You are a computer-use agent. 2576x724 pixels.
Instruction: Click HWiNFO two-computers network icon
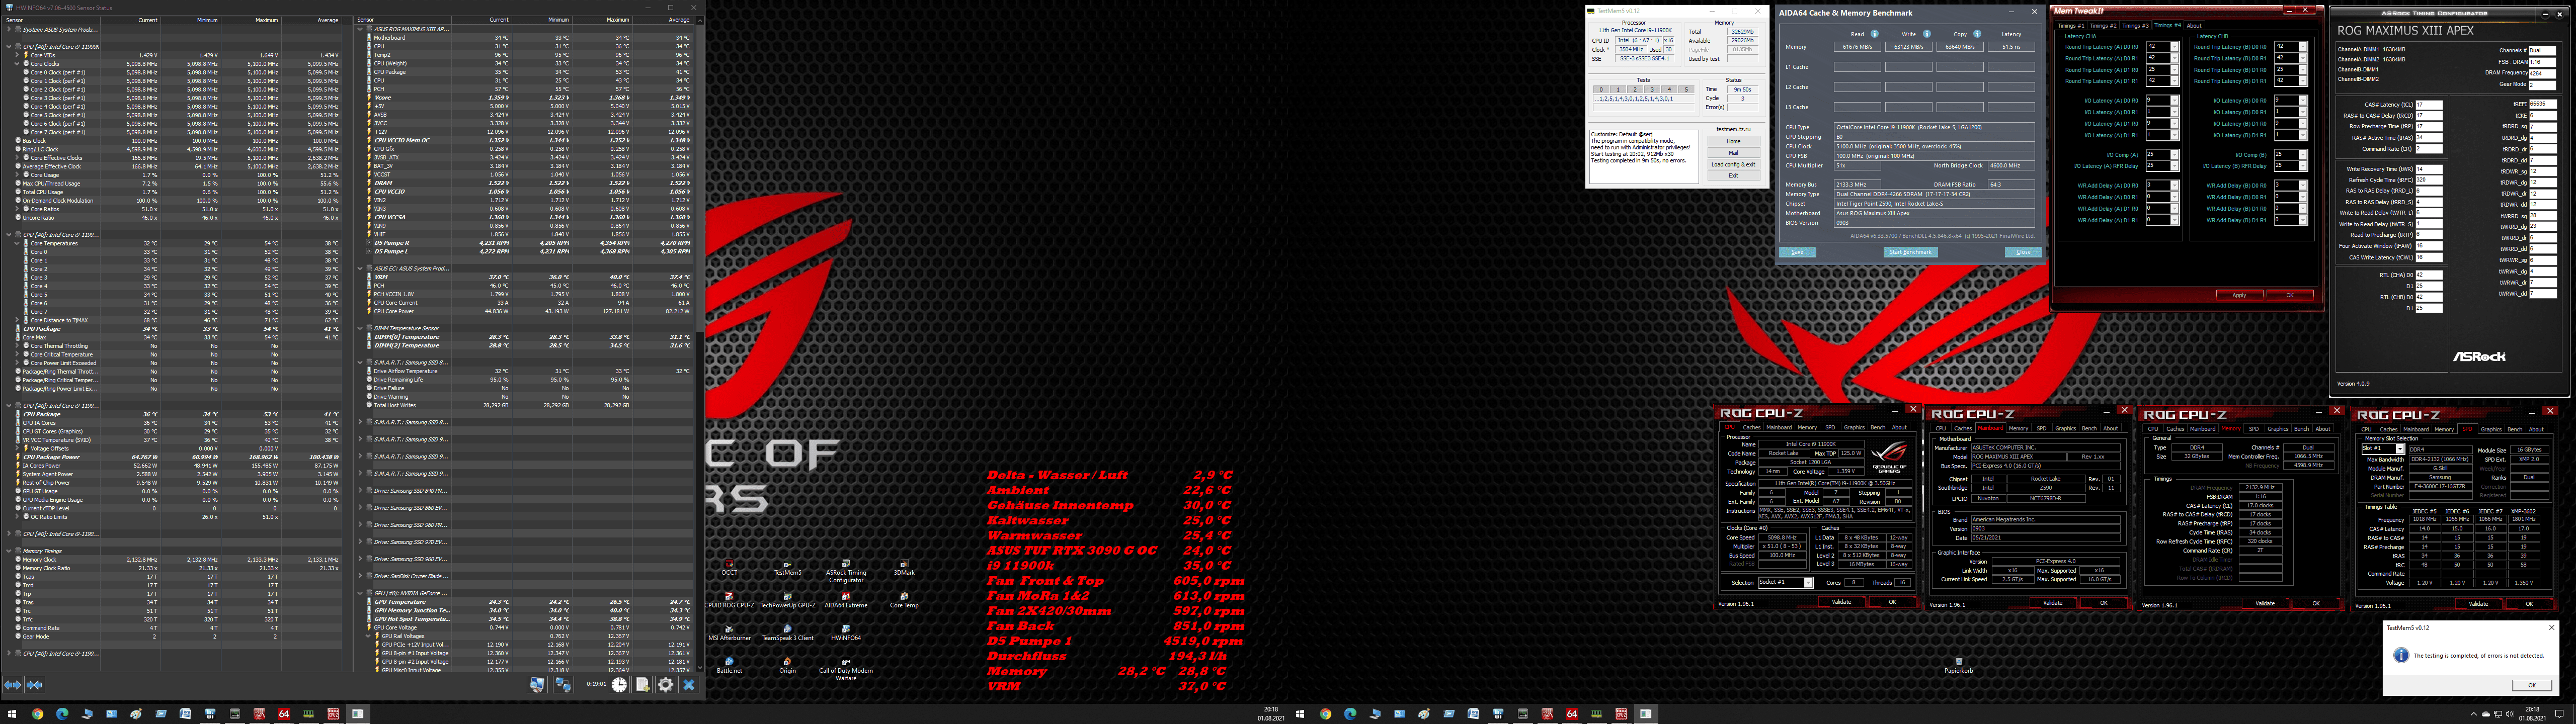point(564,685)
